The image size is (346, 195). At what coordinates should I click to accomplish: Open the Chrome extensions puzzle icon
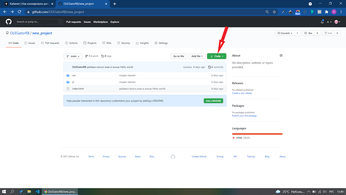(x=326, y=12)
